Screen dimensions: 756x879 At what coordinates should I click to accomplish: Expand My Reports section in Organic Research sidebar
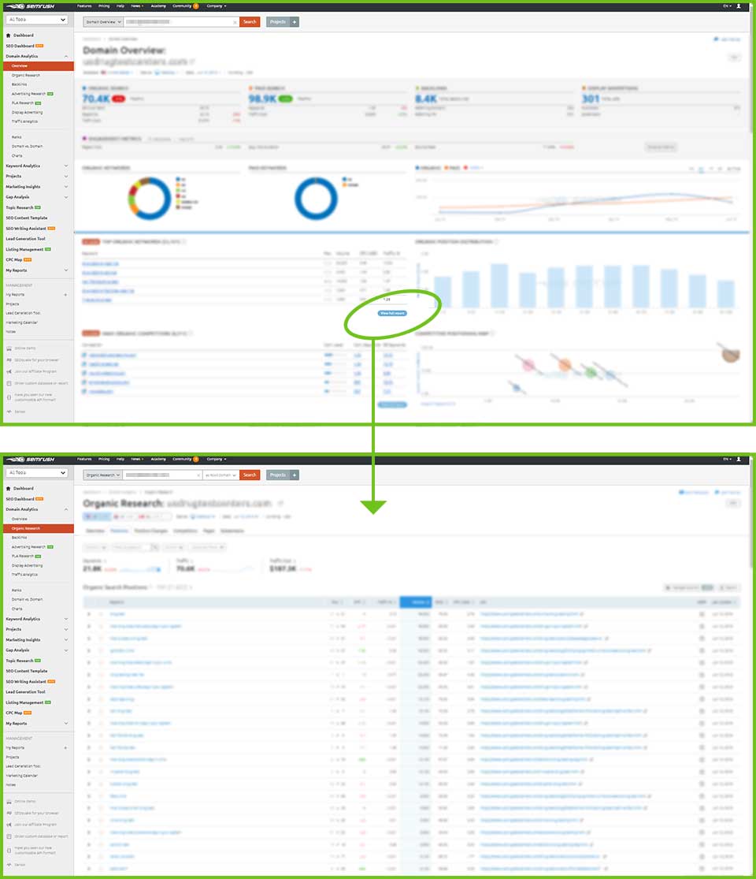pyautogui.click(x=66, y=723)
